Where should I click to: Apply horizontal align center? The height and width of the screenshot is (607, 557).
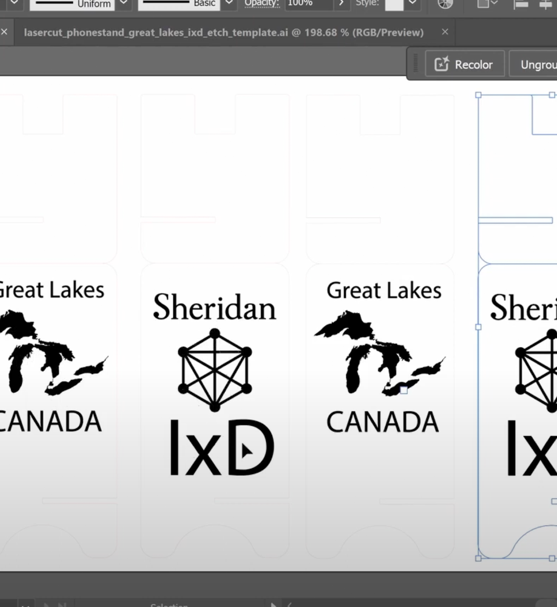coord(545,4)
